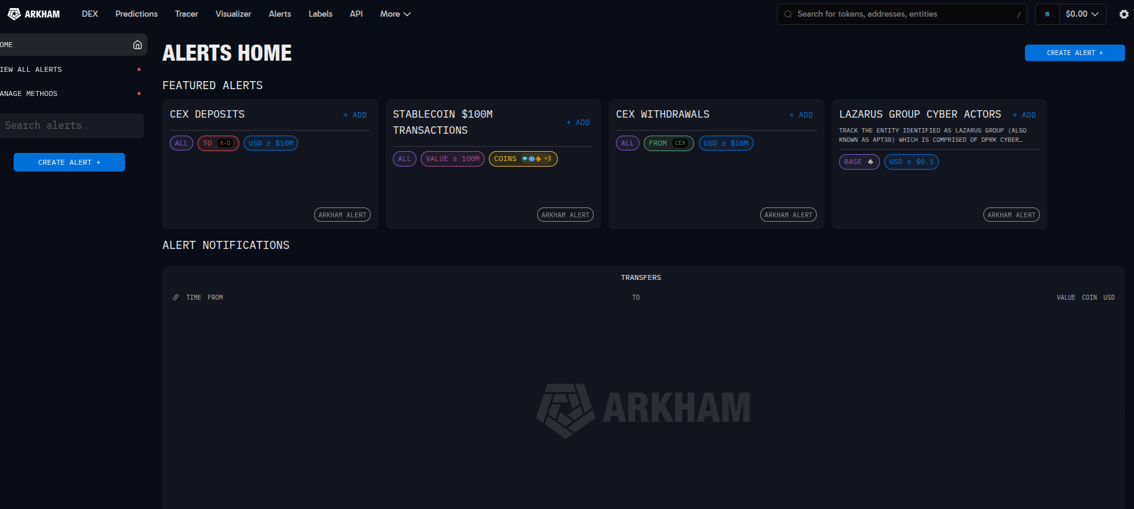Viewport: 1134px width, 509px height.
Task: Open the Tracer tool
Action: coord(187,14)
